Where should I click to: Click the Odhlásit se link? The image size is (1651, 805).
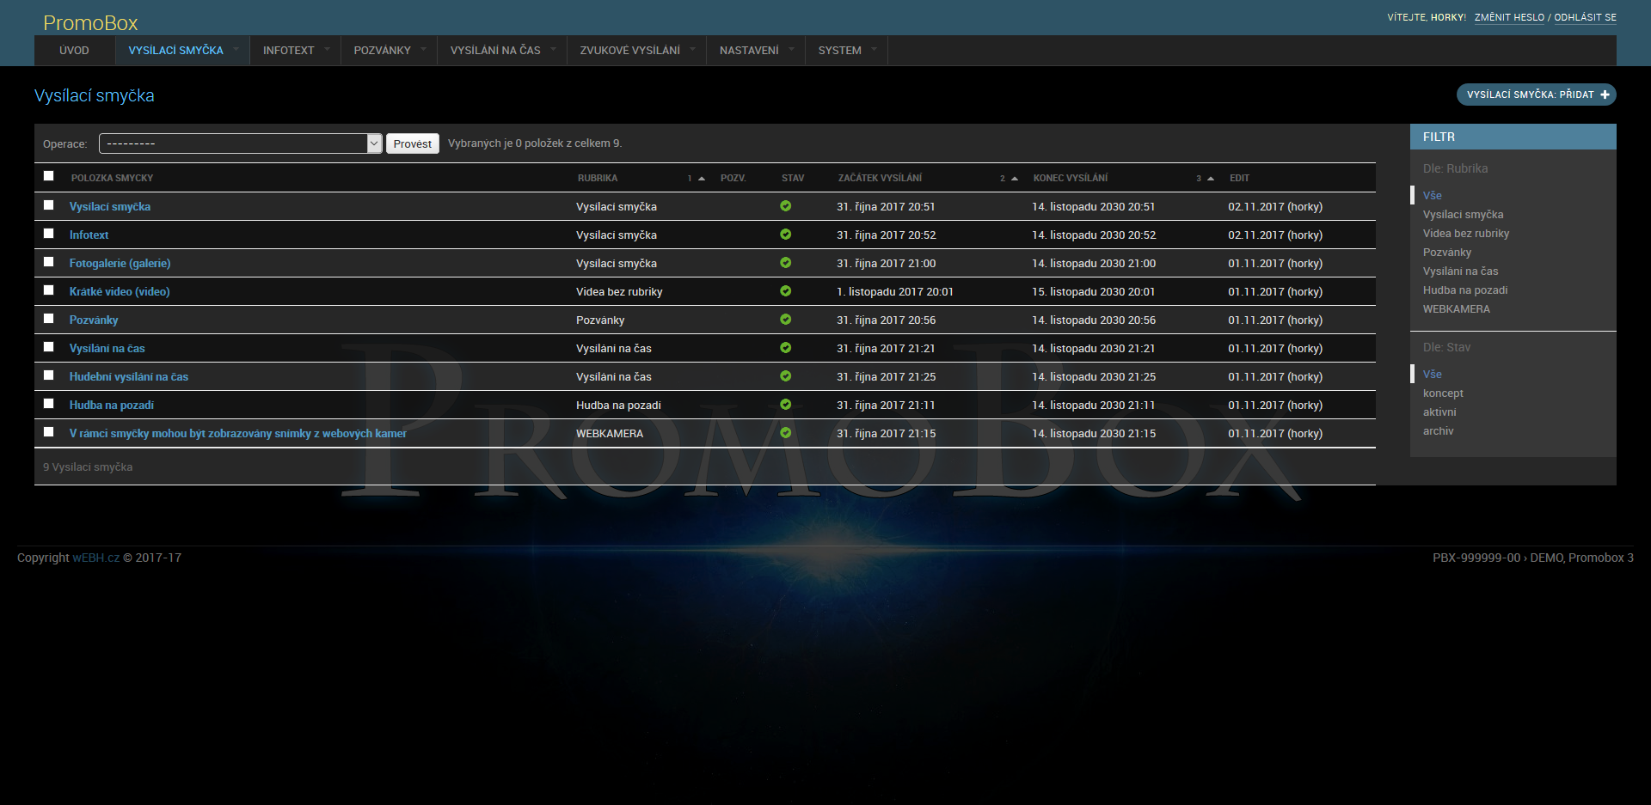click(x=1585, y=17)
